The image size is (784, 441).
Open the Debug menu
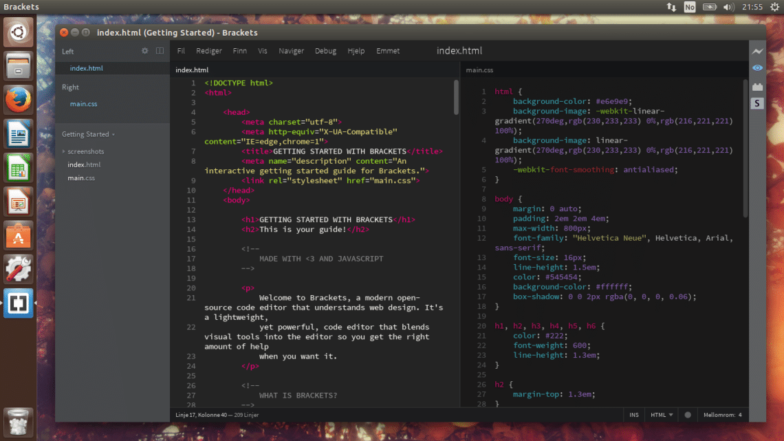coord(325,50)
